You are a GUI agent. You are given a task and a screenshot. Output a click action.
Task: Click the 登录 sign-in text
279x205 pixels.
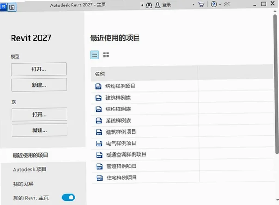(x=166, y=5)
